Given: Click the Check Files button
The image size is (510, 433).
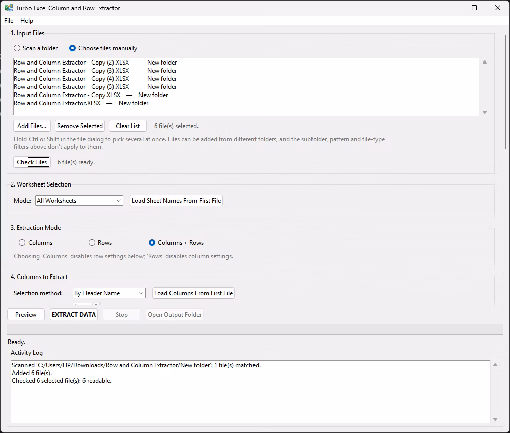Looking at the screenshot, I should (x=32, y=162).
